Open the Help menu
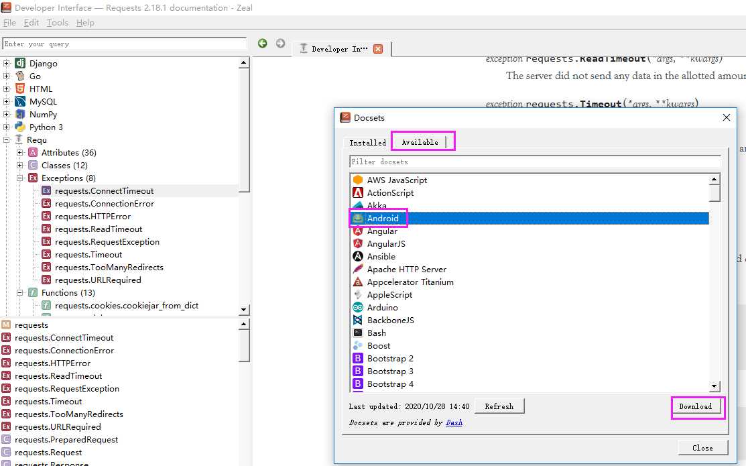 coord(85,22)
